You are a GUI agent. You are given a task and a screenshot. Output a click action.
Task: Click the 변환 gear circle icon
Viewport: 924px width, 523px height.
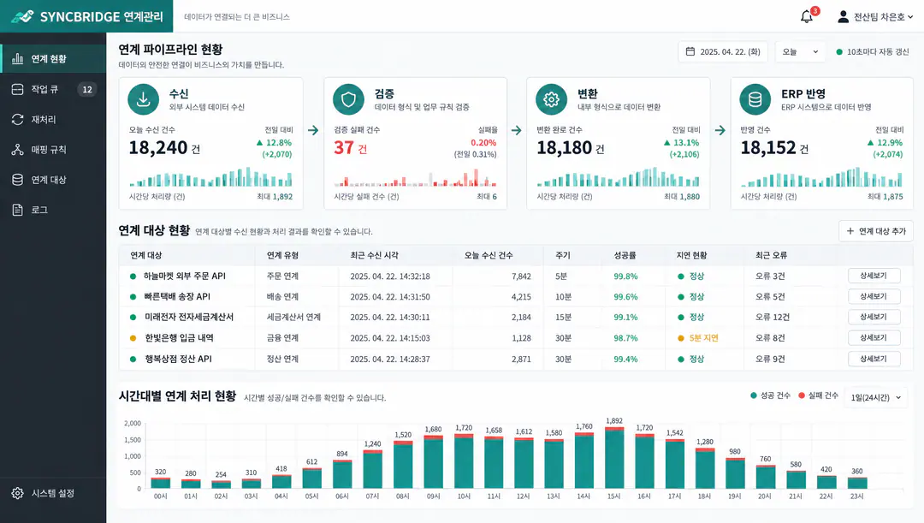pyautogui.click(x=551, y=99)
